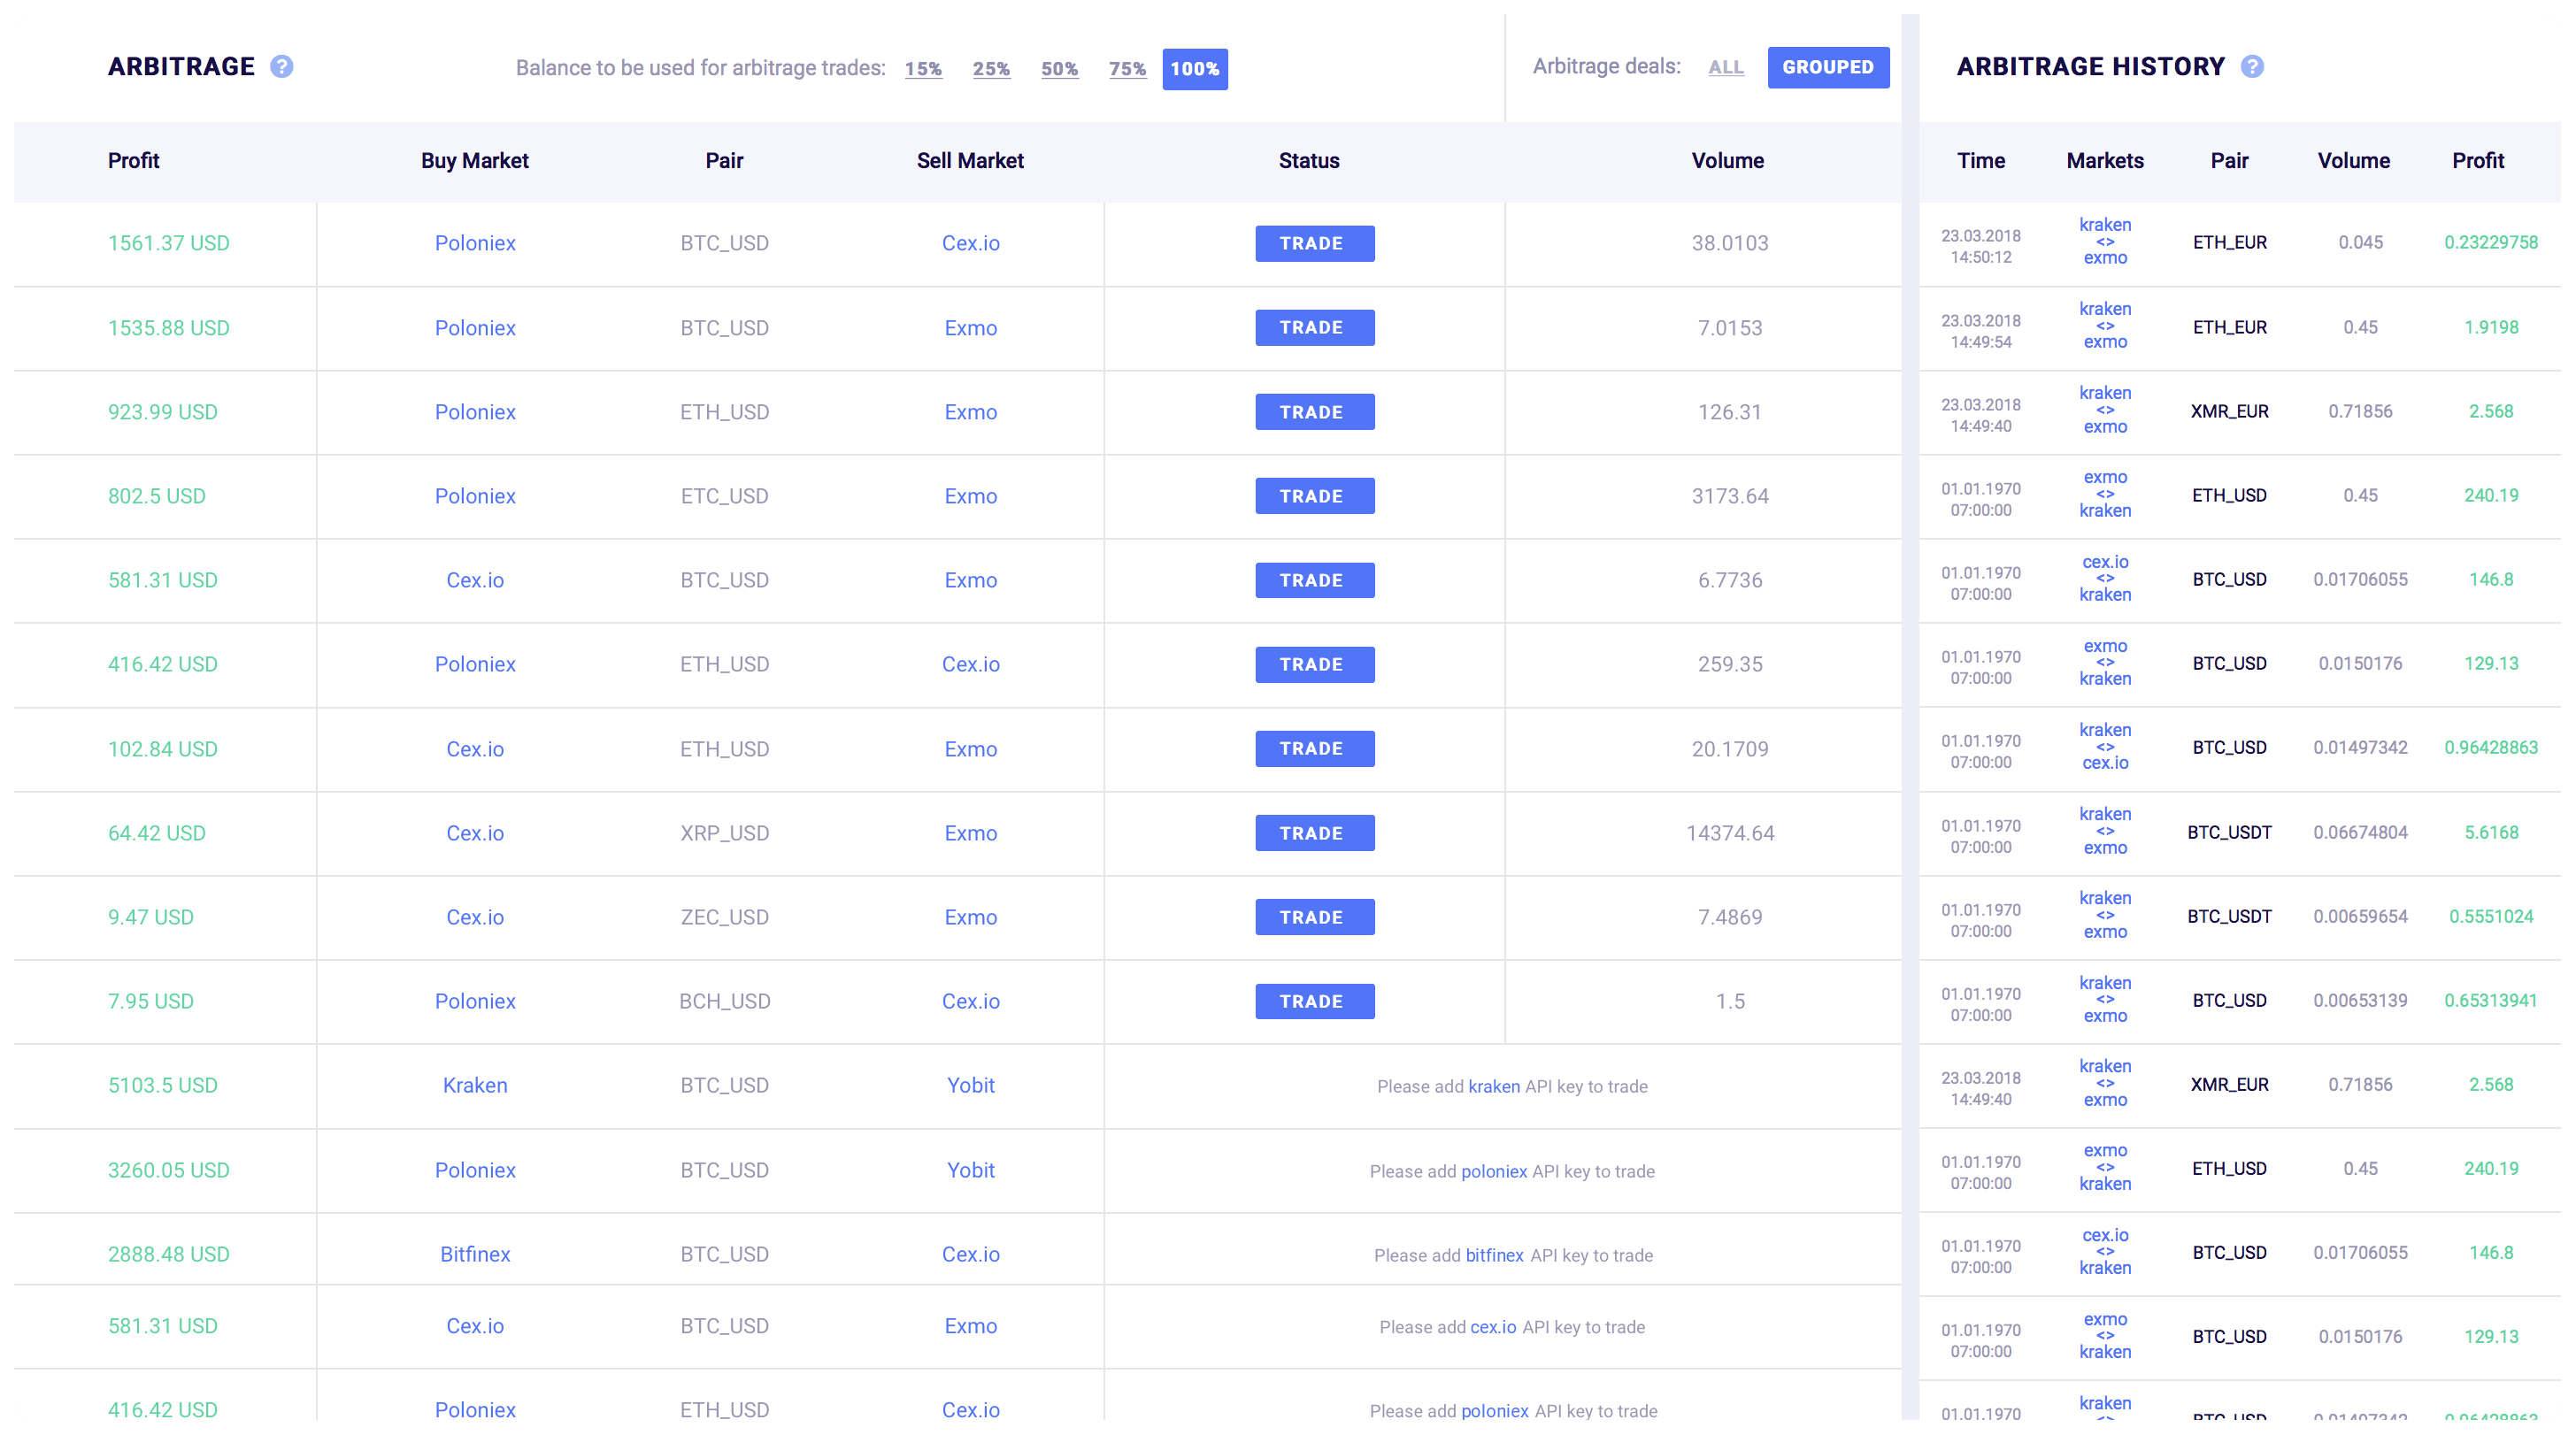Select the GROUPED arbitrage deals view

click(x=1828, y=67)
